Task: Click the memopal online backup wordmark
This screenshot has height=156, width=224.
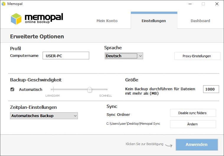Action: point(44,18)
